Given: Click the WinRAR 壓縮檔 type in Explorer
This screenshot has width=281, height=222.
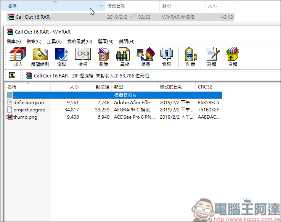Looking at the screenshot, I should click(x=178, y=17).
